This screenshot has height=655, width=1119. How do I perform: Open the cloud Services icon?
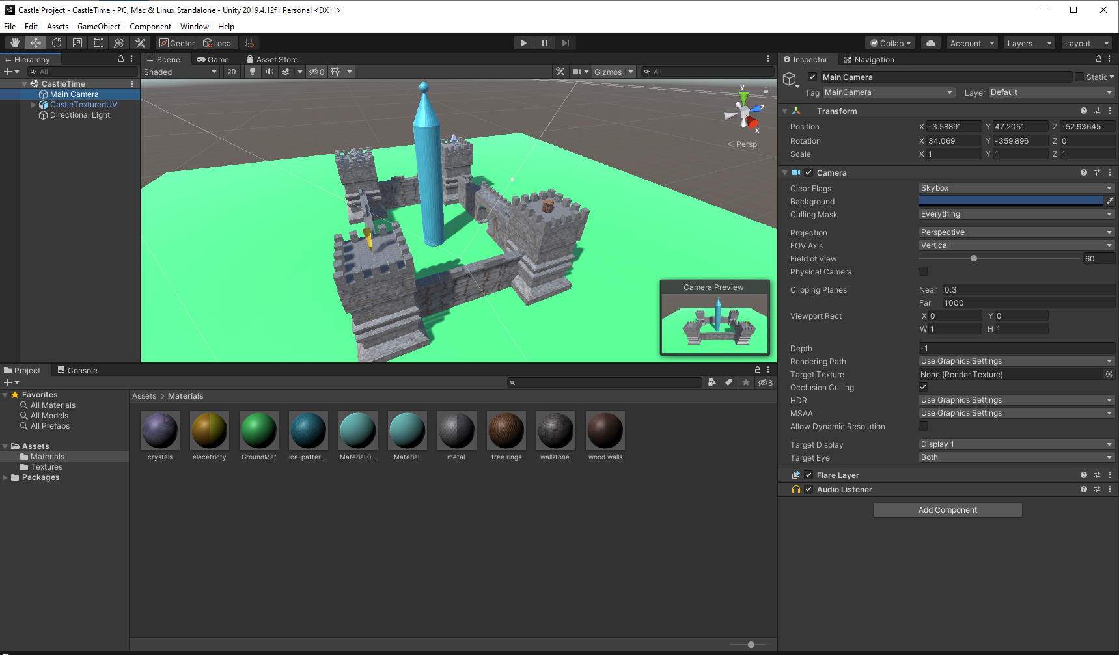pos(931,43)
